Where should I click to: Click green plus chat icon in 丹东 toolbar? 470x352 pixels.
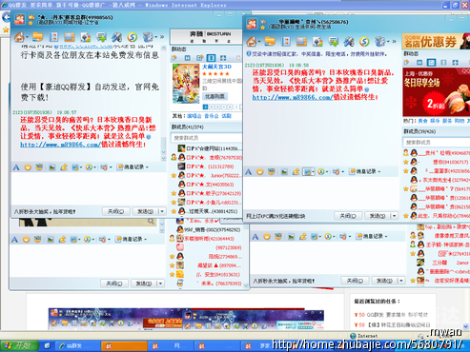(x=101, y=37)
